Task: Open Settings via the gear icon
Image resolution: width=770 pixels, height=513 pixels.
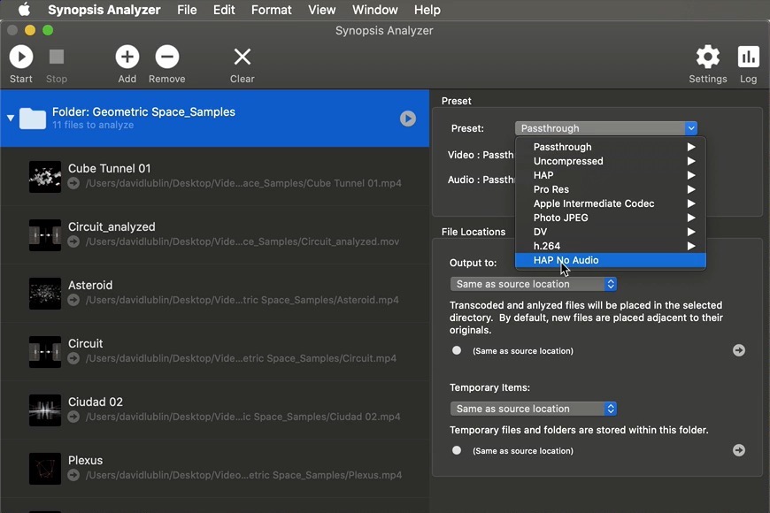Action: pyautogui.click(x=708, y=57)
